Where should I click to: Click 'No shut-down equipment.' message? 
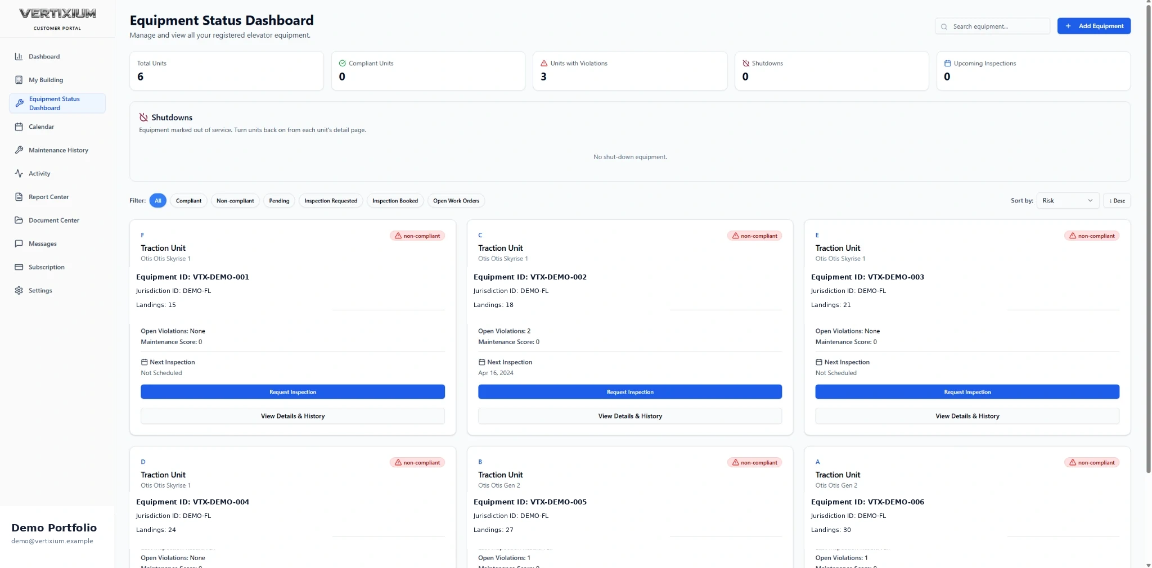tap(630, 157)
